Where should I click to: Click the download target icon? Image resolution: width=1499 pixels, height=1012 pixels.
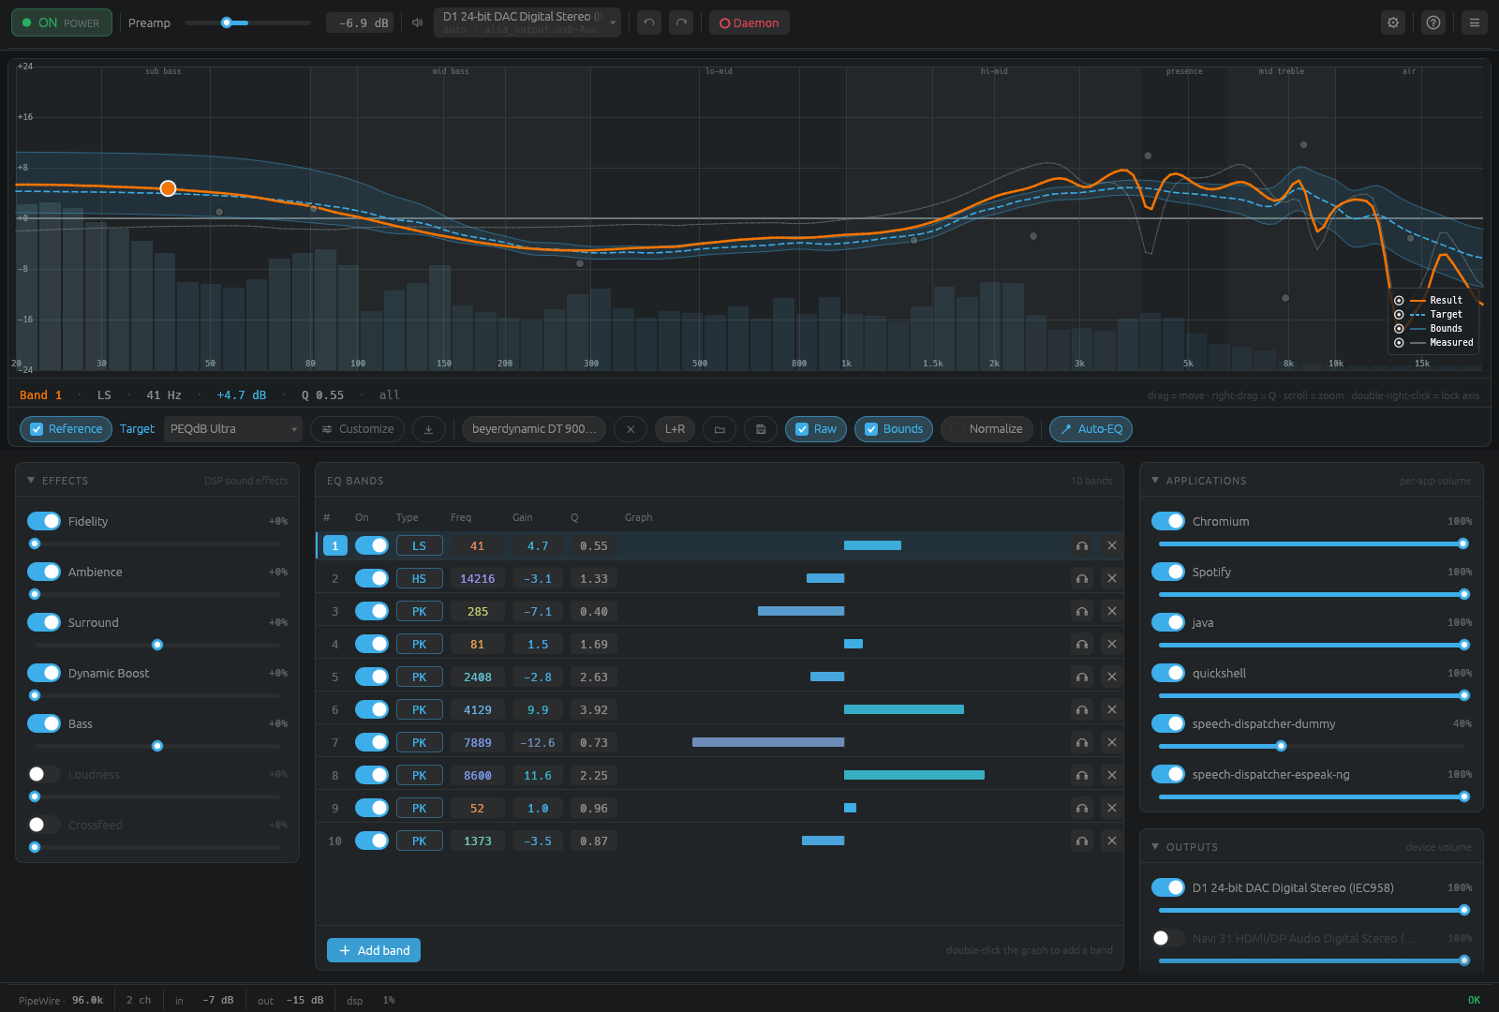click(x=429, y=429)
